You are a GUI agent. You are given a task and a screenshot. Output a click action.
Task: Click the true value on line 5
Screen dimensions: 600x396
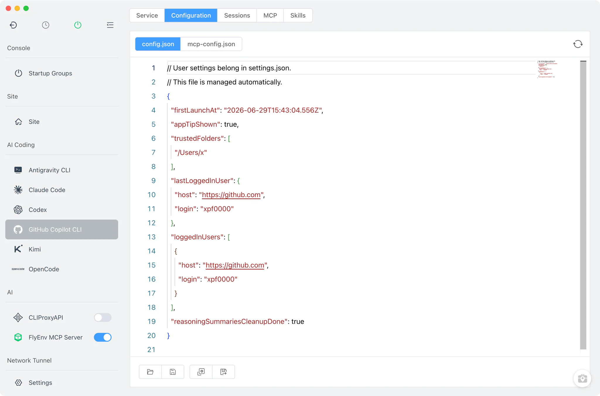[x=230, y=124]
